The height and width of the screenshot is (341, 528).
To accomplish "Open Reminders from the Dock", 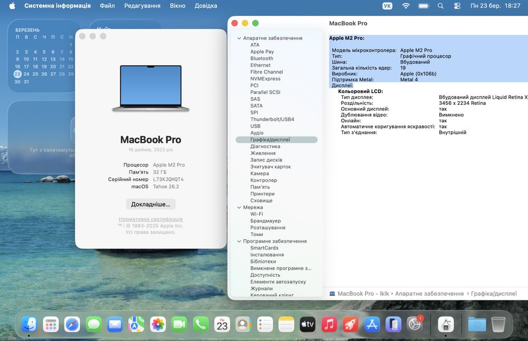I will 265,325.
